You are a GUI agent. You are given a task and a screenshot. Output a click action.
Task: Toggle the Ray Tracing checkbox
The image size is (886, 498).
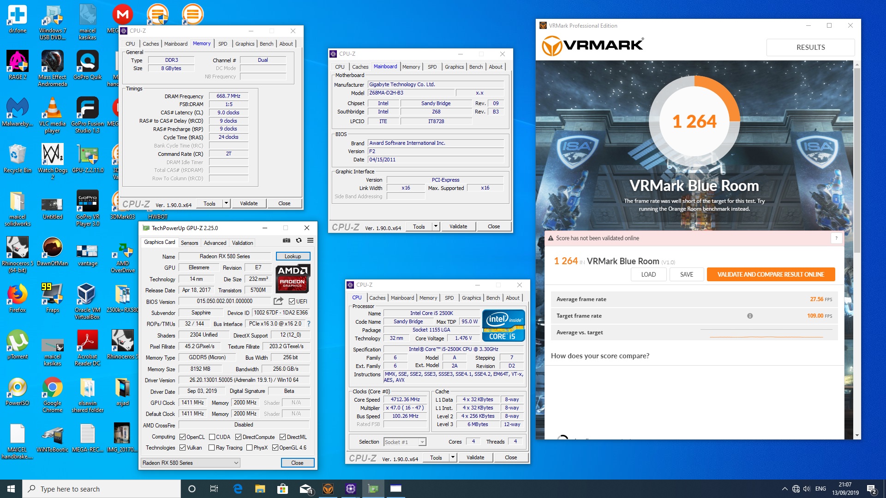pos(212,448)
